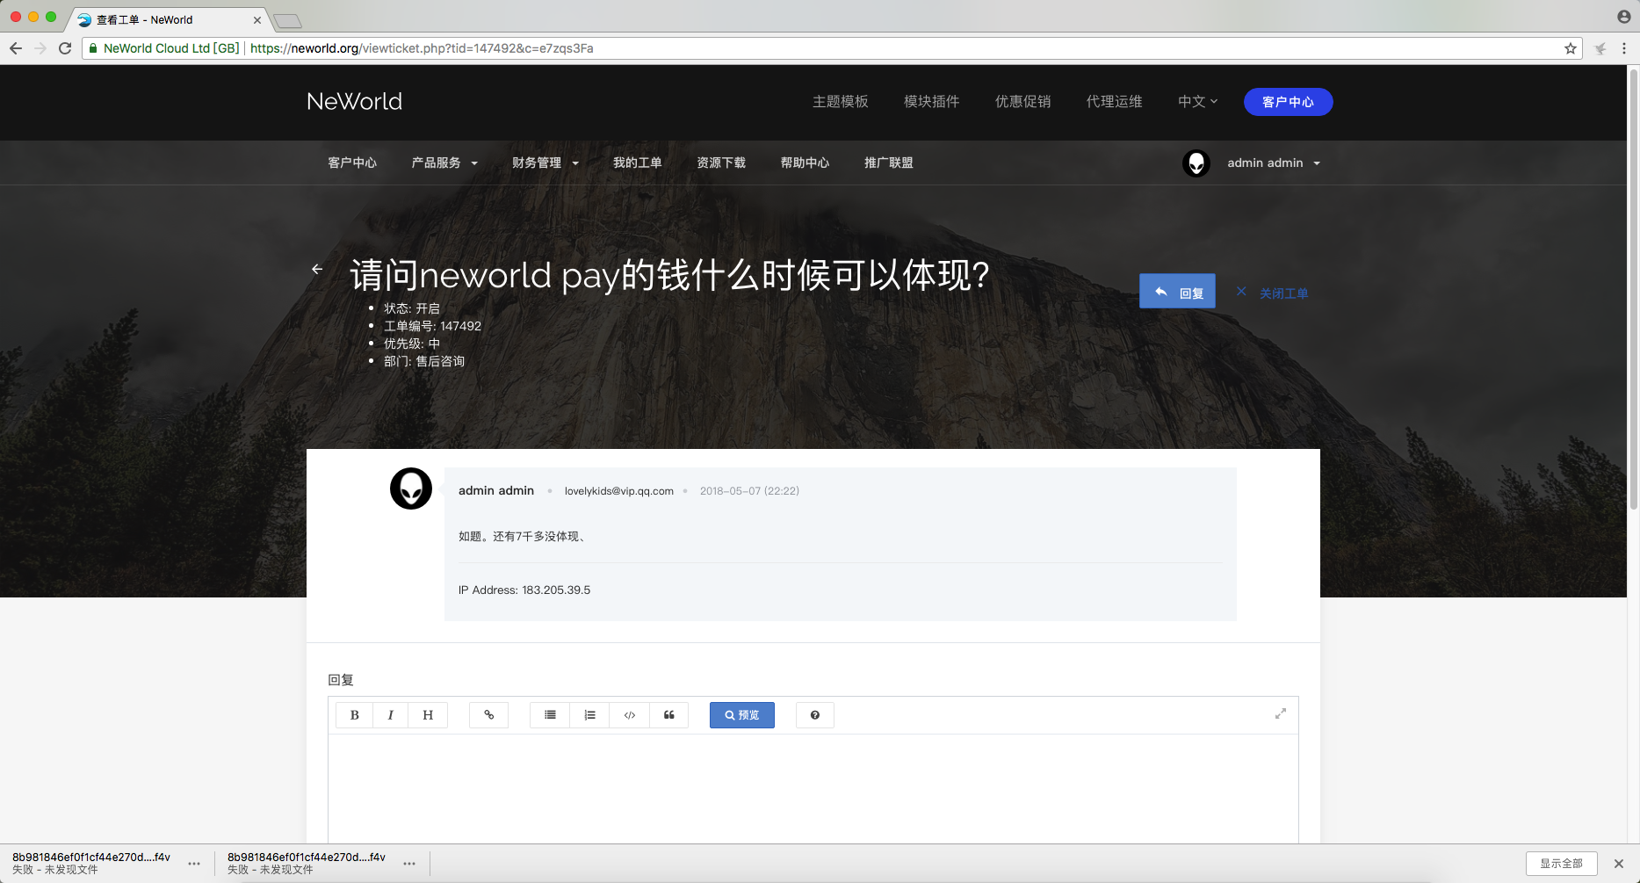Viewport: 1640px width, 883px height.
Task: Close the 查看工单 browser tab
Action: [257, 20]
